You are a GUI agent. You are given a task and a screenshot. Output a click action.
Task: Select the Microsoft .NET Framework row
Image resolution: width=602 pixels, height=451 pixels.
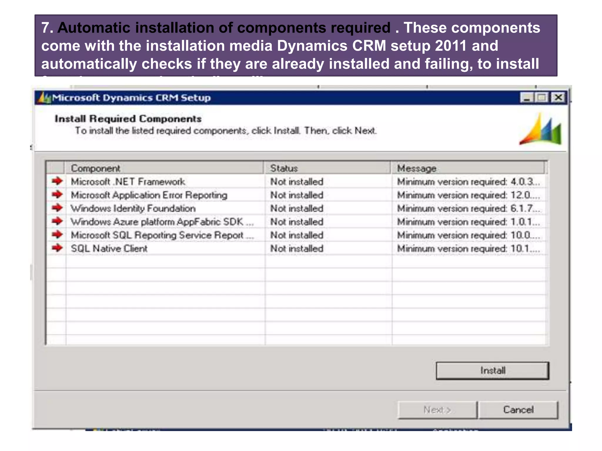(297, 181)
